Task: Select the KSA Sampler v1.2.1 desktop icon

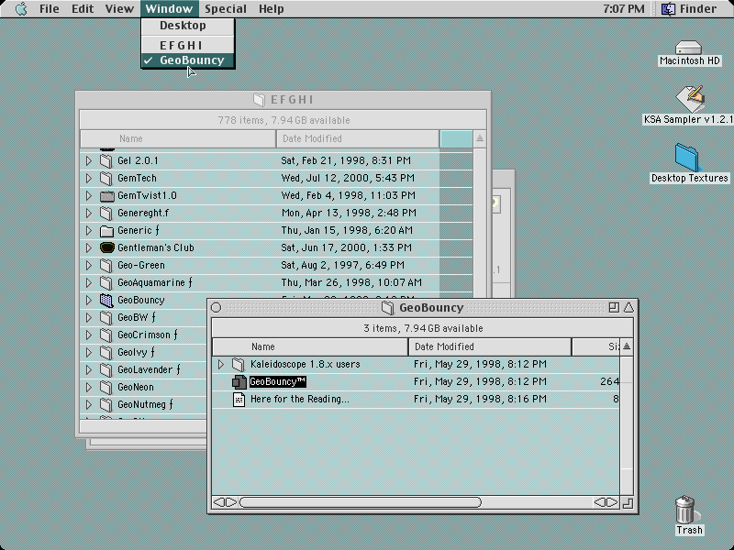Action: pyautogui.click(x=690, y=99)
